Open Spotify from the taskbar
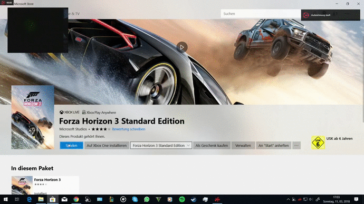 (x=182, y=199)
